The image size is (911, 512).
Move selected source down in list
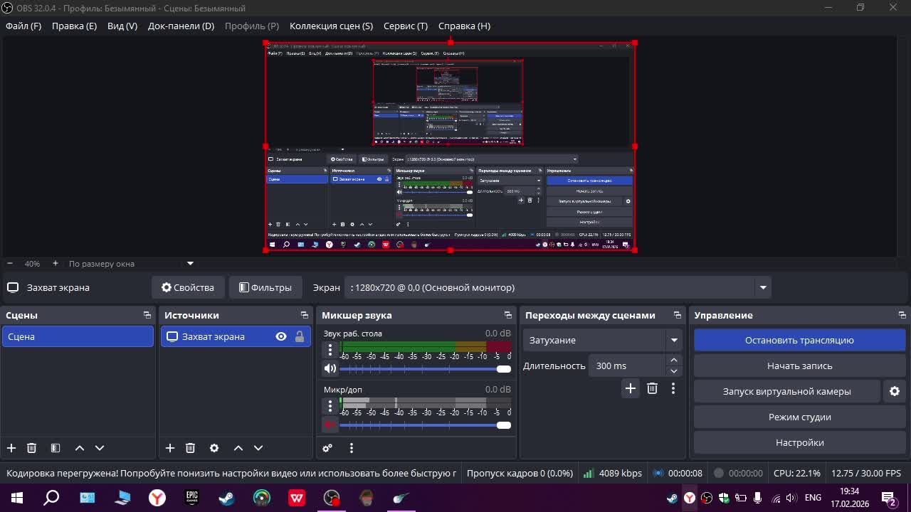258,448
